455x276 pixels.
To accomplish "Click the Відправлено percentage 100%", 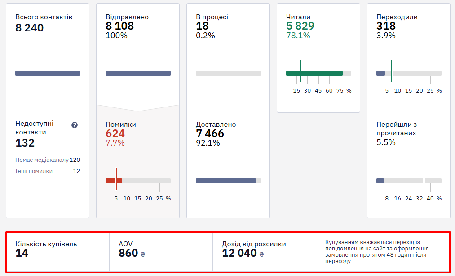I will coord(116,36).
